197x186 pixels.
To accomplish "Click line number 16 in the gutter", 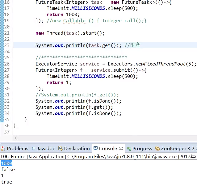I will pos(7,2).
